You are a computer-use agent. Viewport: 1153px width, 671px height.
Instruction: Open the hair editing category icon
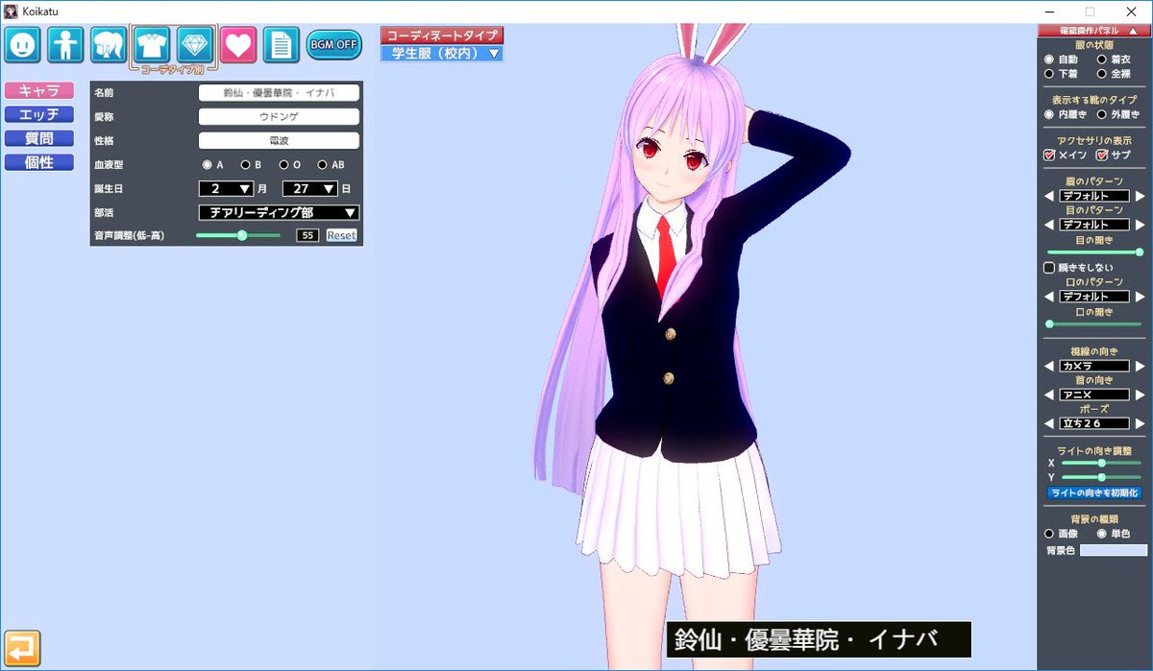(109, 44)
